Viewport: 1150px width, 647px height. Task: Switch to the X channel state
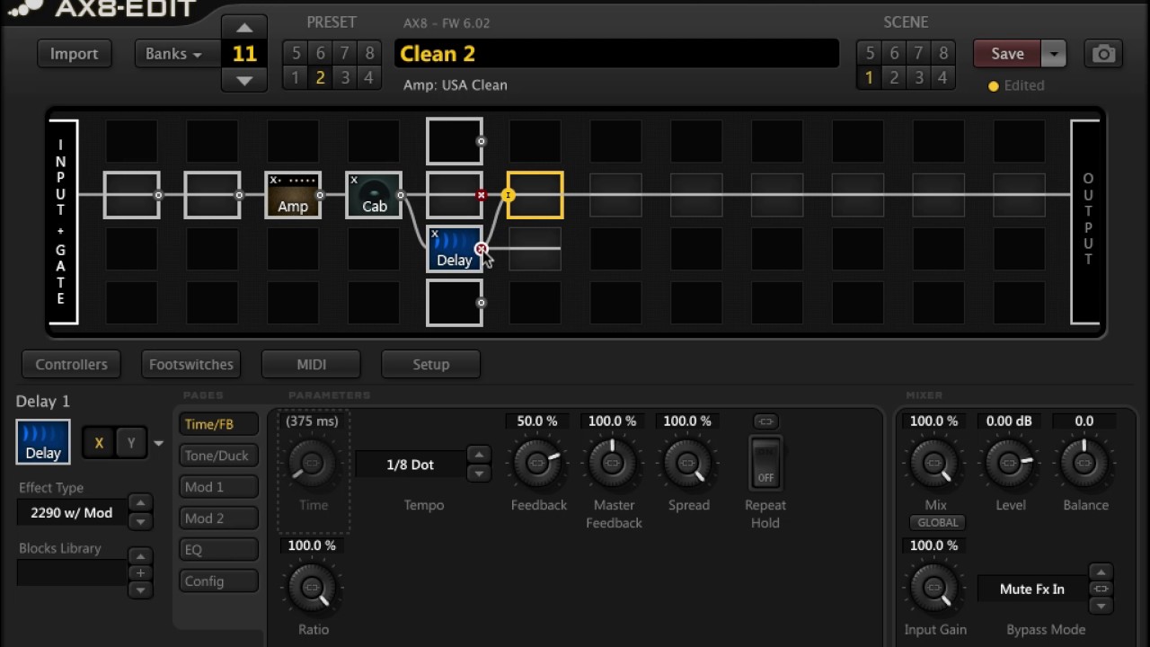tap(99, 442)
